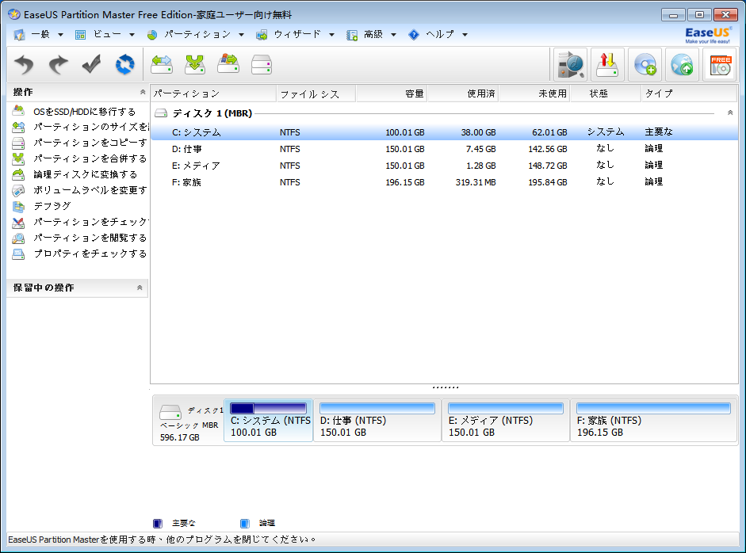Click the パーティションを合併する link
746x553 pixels.
tap(90, 158)
